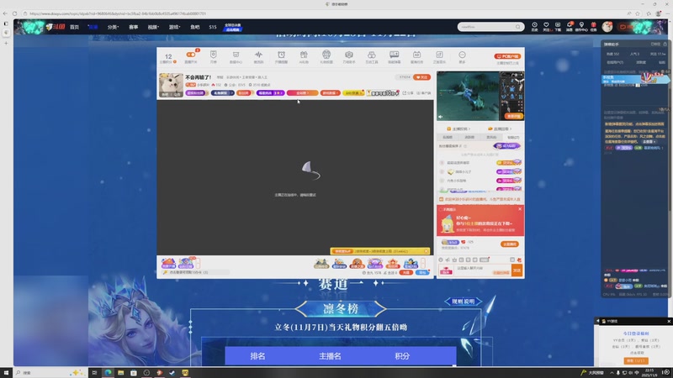
Task: Toggle the live broadcast switch
Action: click(191, 55)
